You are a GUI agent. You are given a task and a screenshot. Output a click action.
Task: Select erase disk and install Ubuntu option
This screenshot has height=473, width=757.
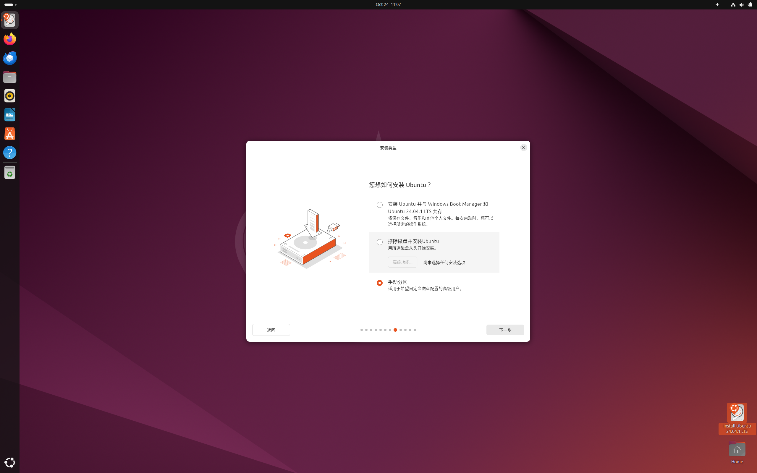(x=379, y=242)
